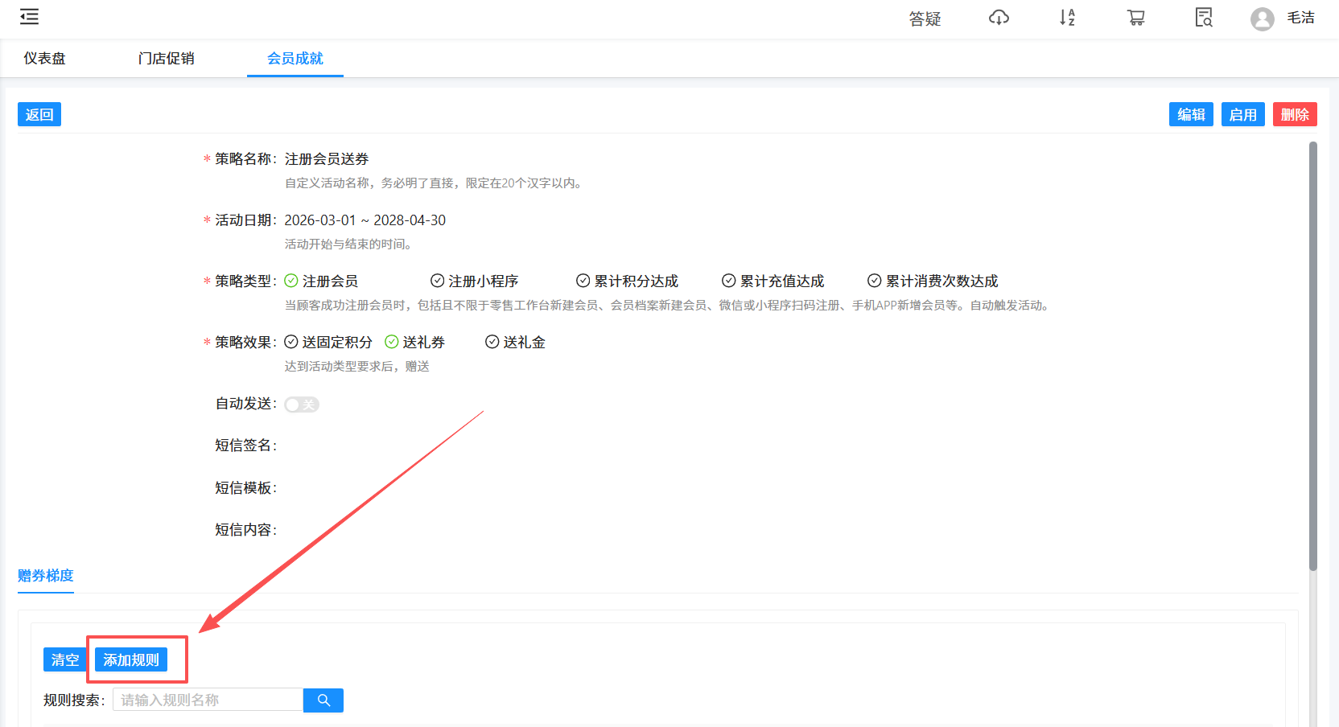Click the magnifier search button
Screen dimensions: 1339x727
323,700
